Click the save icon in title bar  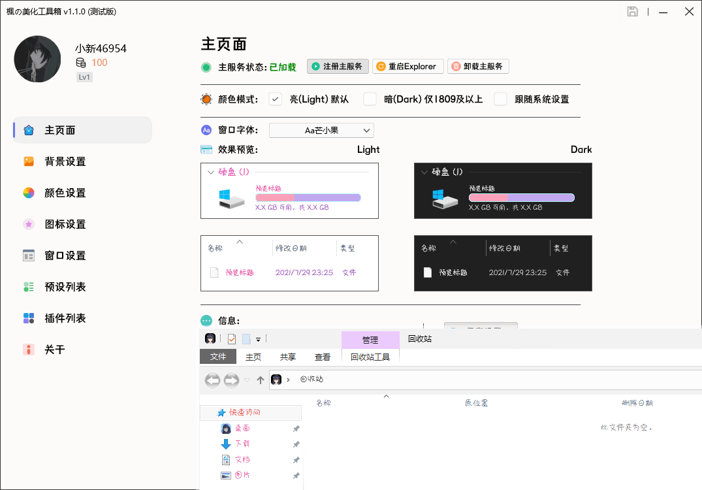632,12
